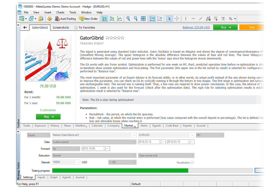Click the green Buy button at top right
Screen dimensions: 280x192
click(x=225, y=27)
